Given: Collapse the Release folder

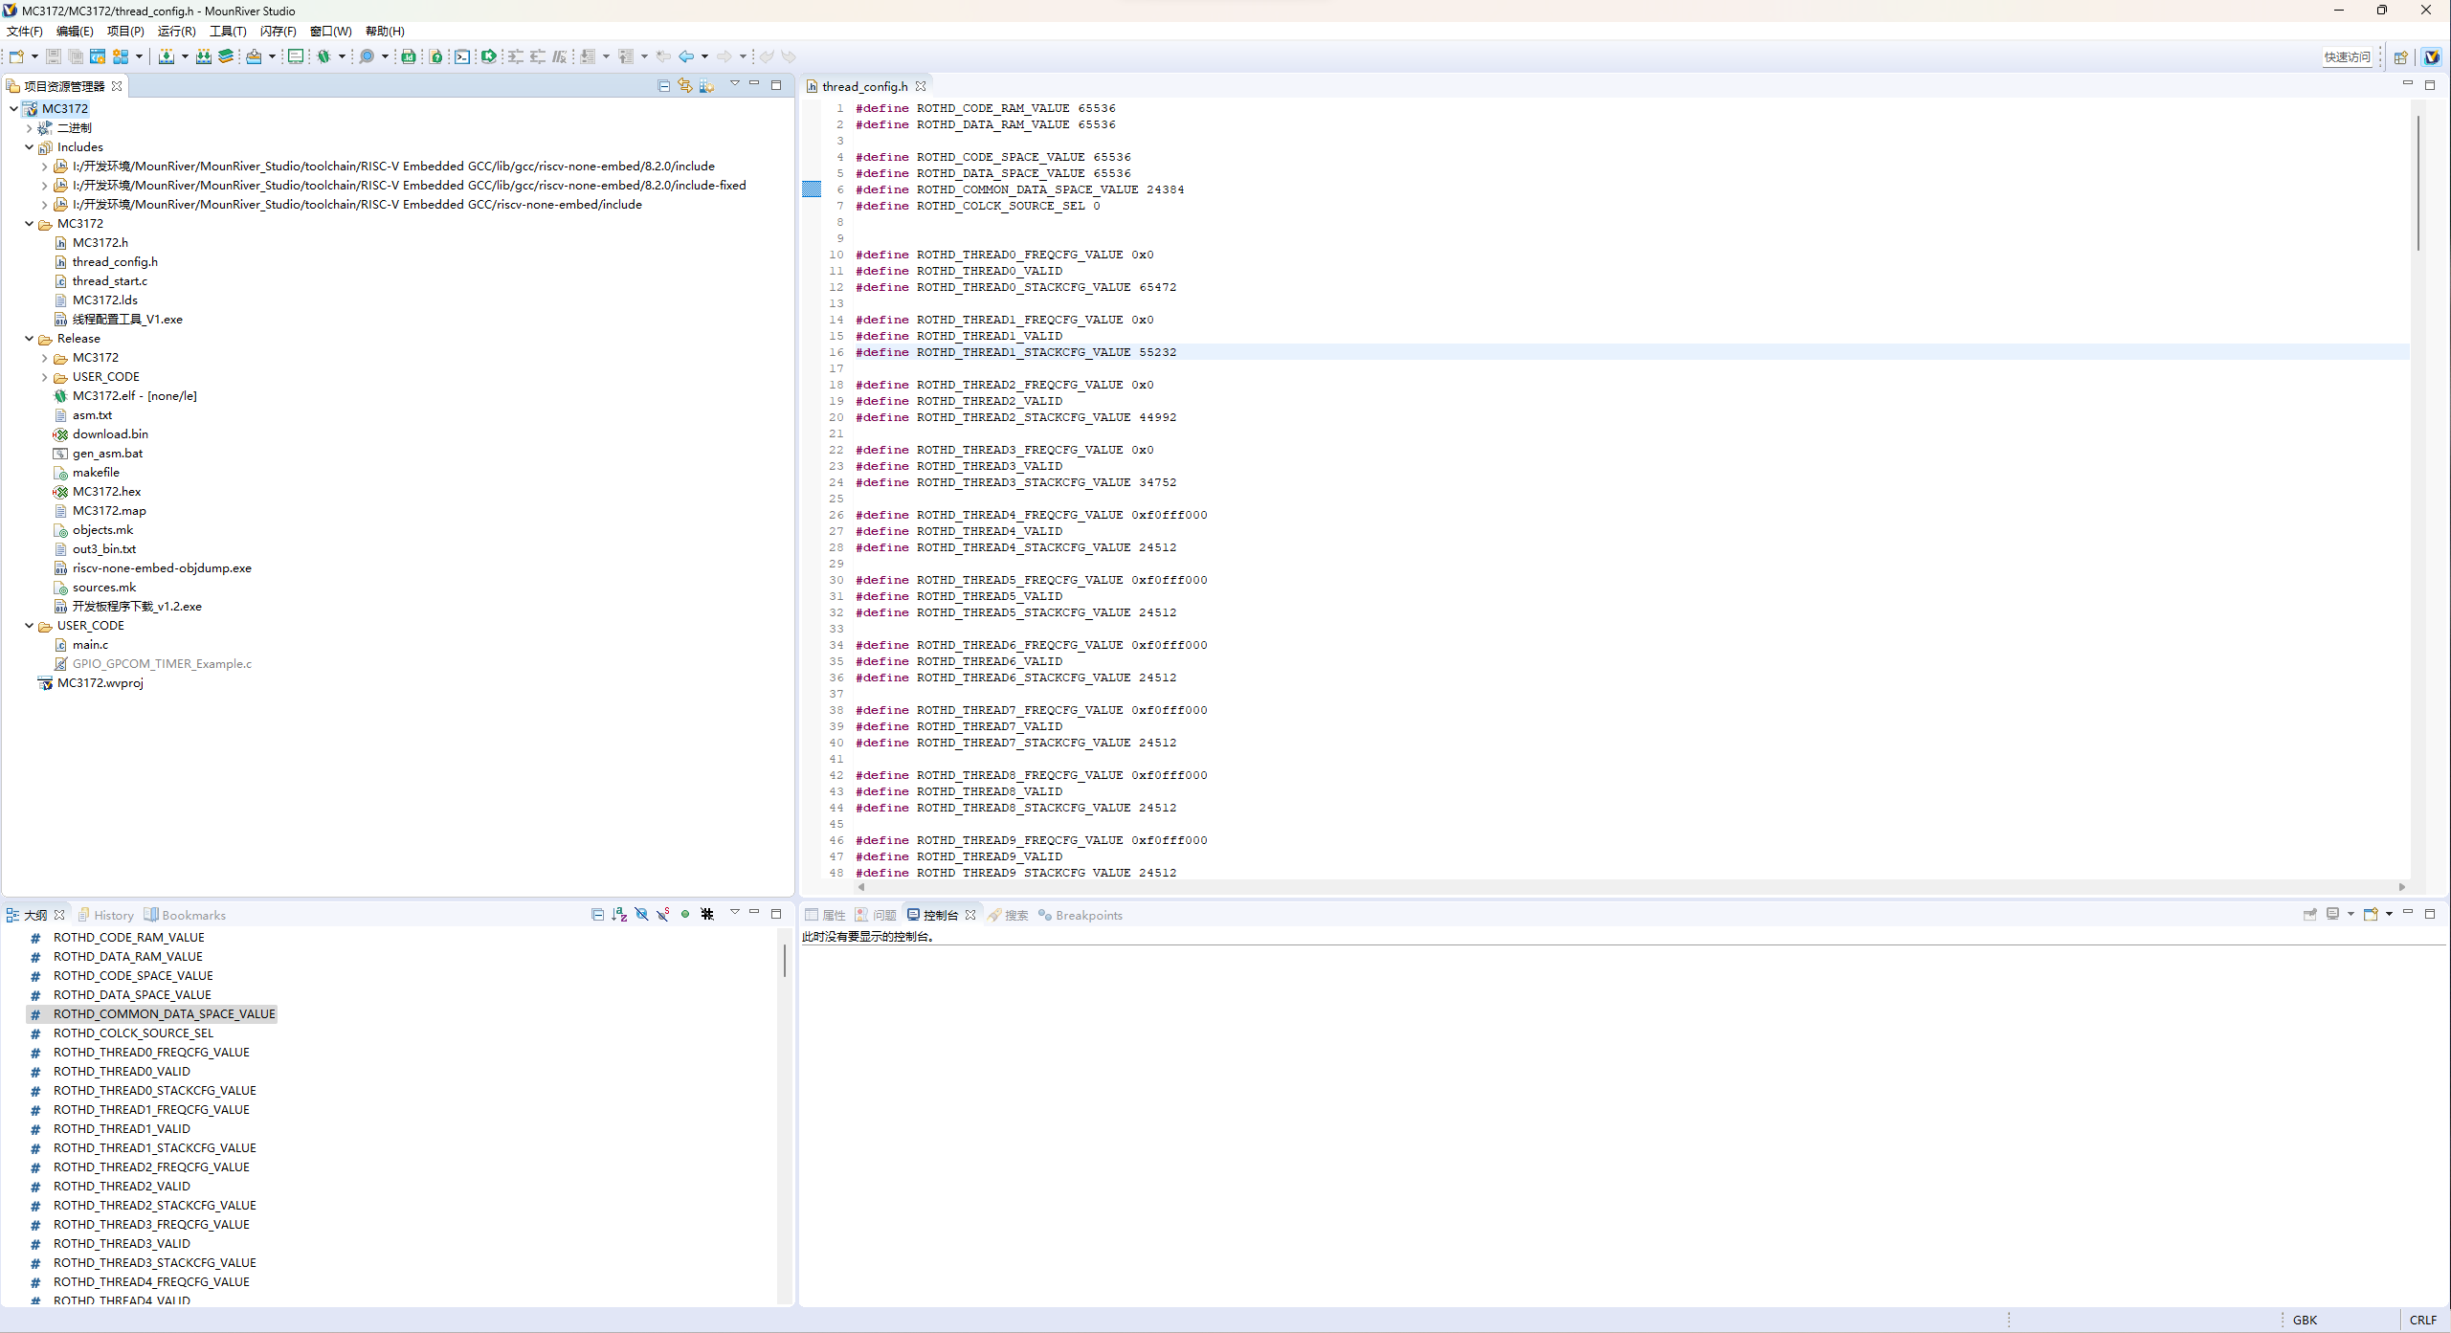Looking at the screenshot, I should click(x=29, y=338).
